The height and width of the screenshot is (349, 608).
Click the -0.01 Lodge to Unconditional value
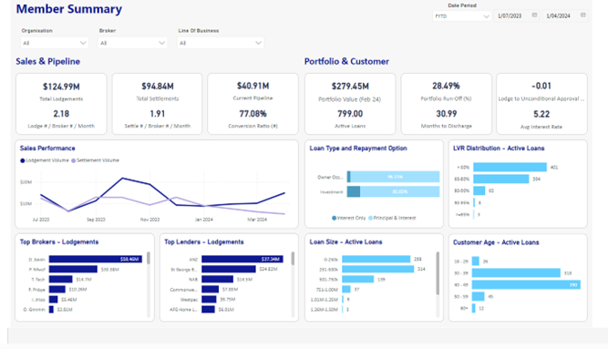(x=541, y=86)
